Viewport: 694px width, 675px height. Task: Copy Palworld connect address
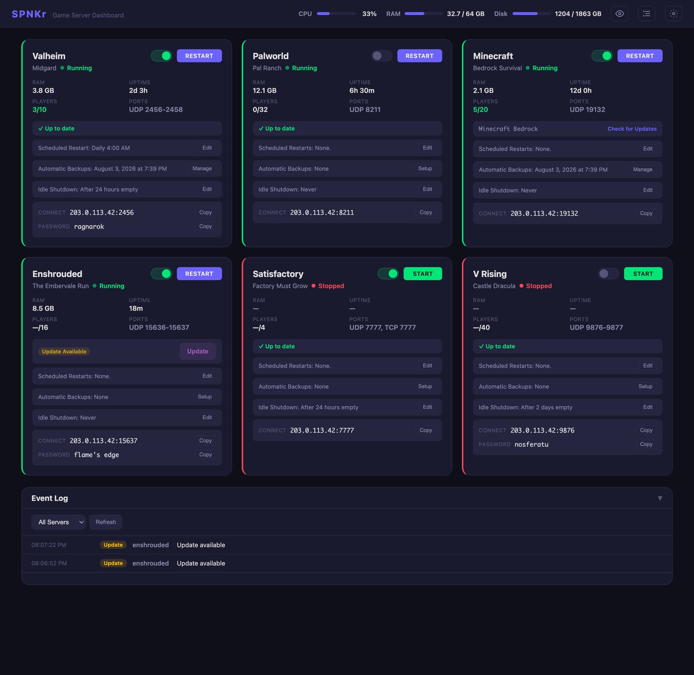coord(426,212)
